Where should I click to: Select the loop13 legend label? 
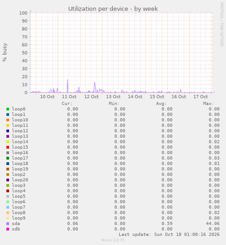(x=20, y=136)
